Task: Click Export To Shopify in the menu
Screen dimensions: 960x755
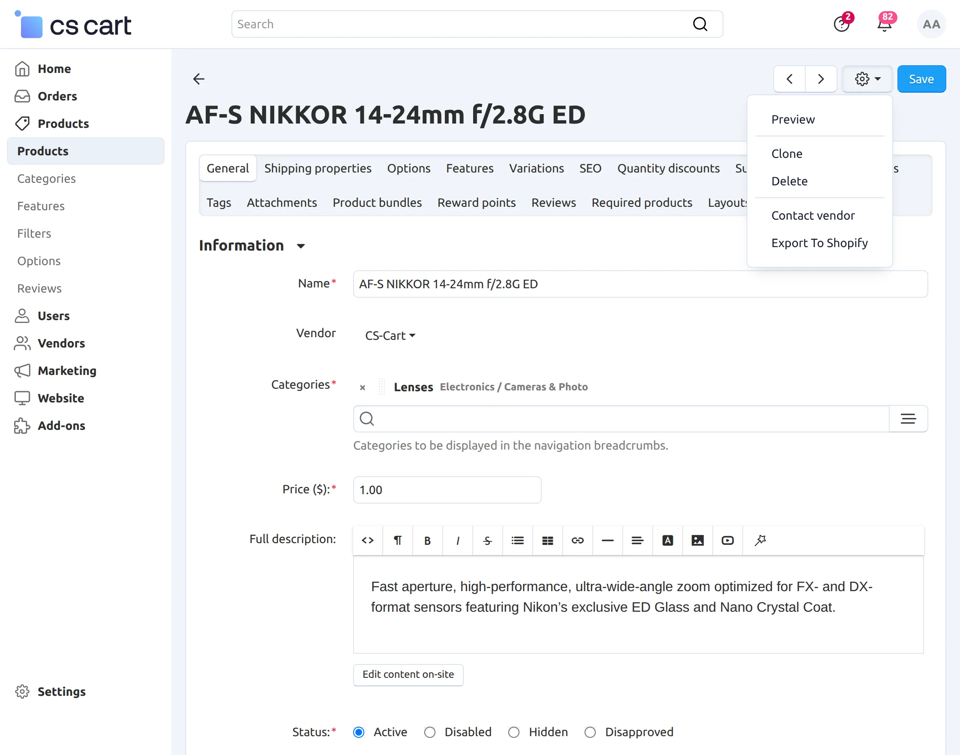Action: (819, 243)
